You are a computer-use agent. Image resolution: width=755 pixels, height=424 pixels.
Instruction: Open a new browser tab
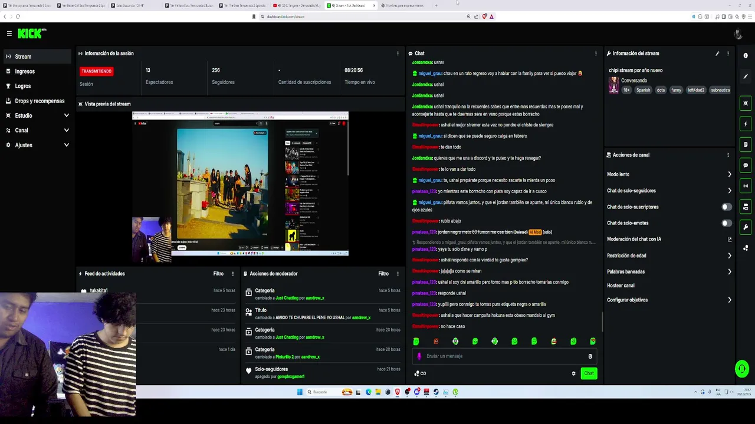point(436,5)
